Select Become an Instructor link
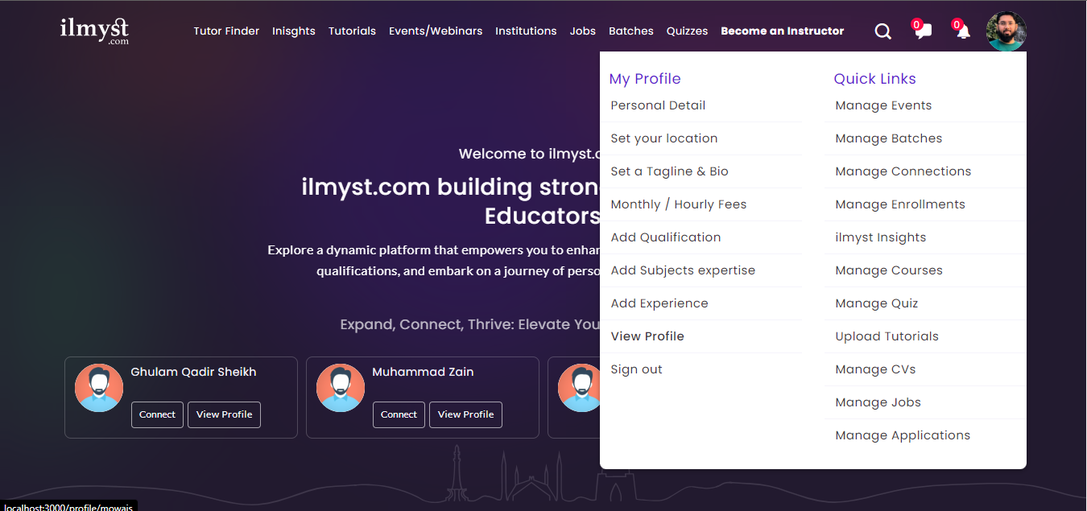 coord(782,31)
